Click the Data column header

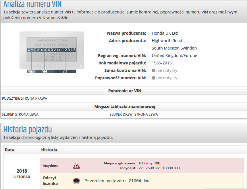tap(9, 150)
